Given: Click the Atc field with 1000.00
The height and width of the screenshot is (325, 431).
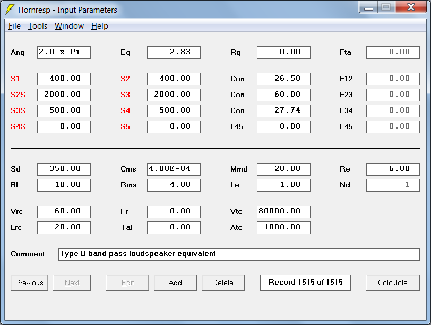Looking at the screenshot, I should (283, 228).
